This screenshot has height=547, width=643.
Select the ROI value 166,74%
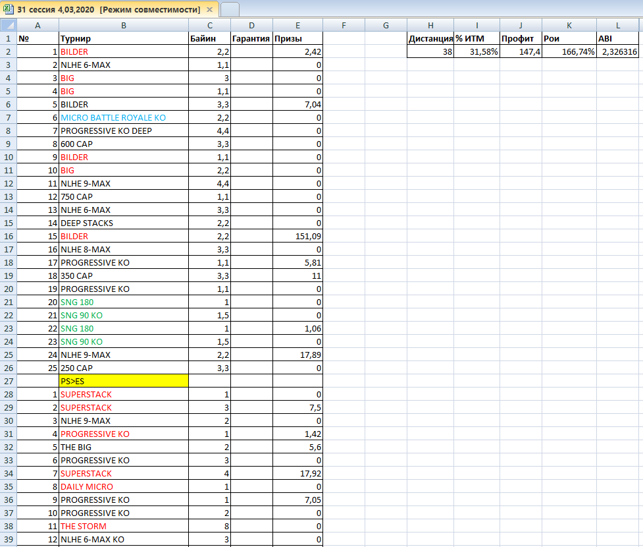[569, 52]
